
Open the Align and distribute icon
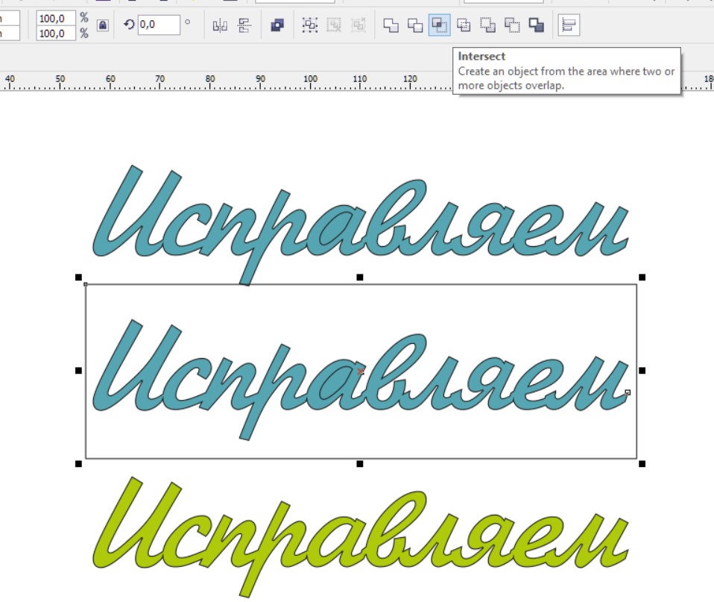[569, 25]
